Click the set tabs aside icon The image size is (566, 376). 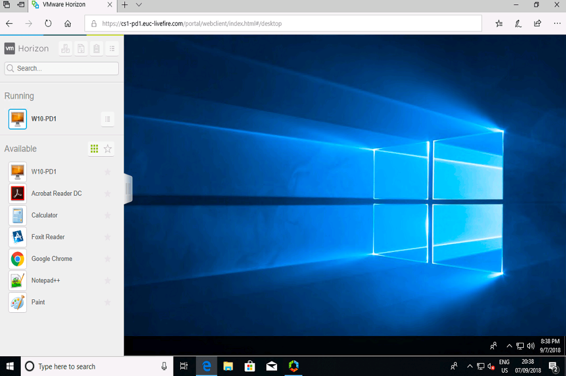point(21,5)
